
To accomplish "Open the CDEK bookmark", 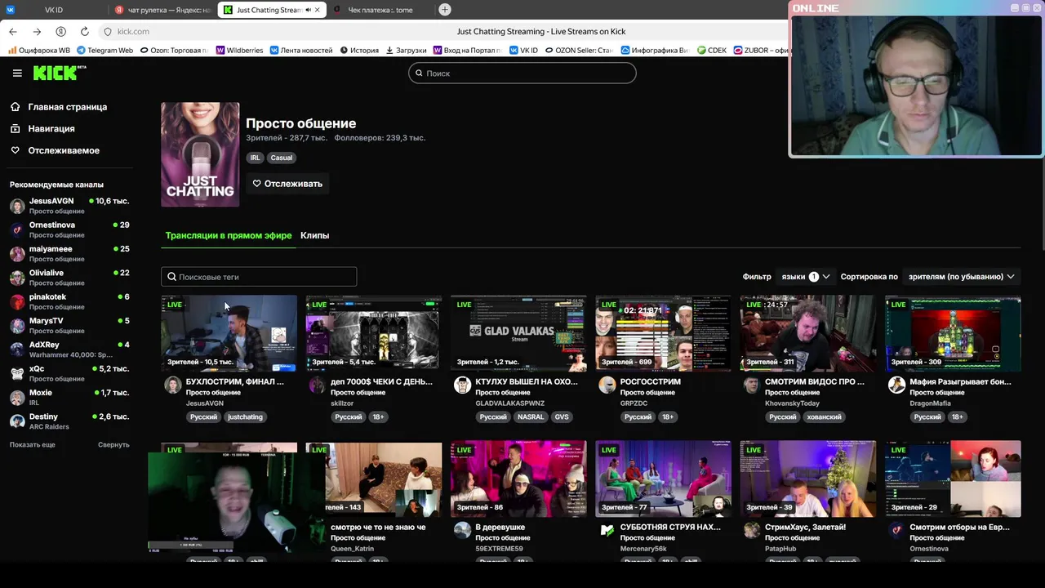I will [x=712, y=50].
